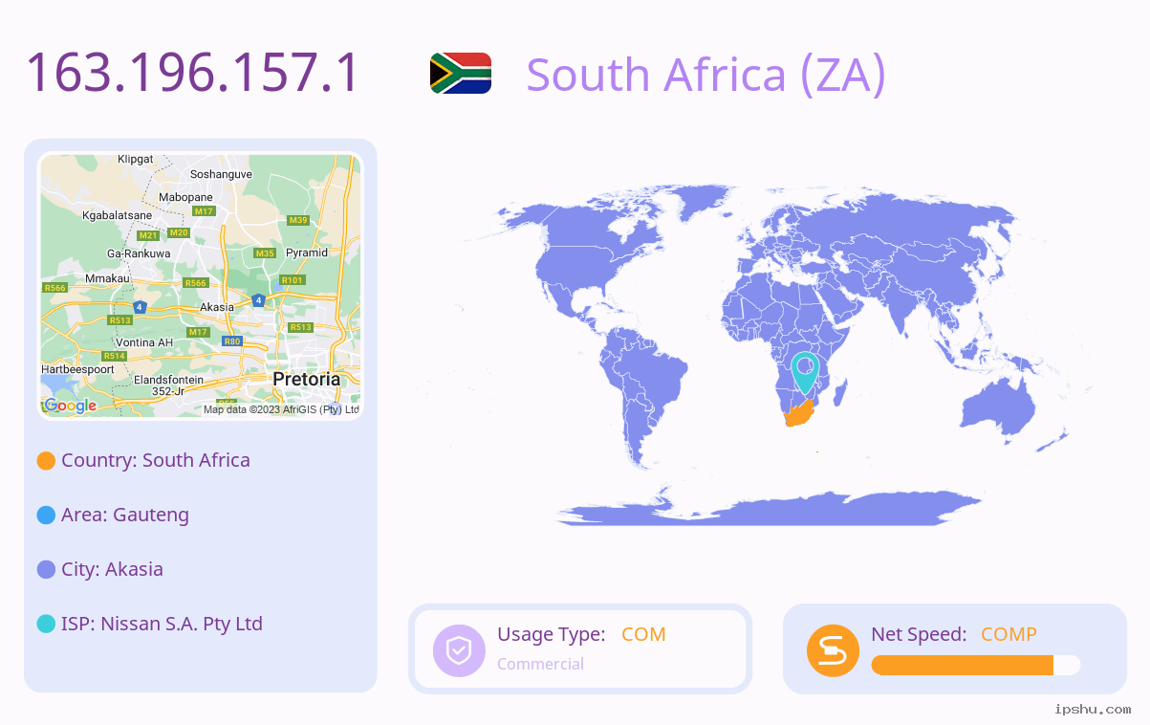Click the Akasia map thumbnail
The width and height of the screenshot is (1150, 725).
pyautogui.click(x=201, y=286)
